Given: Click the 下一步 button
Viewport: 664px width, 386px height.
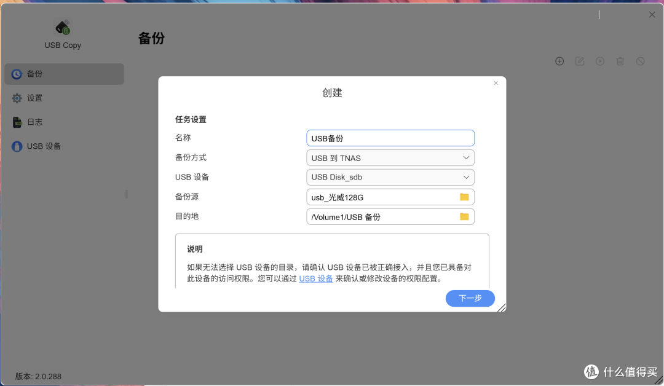Looking at the screenshot, I should (470, 298).
